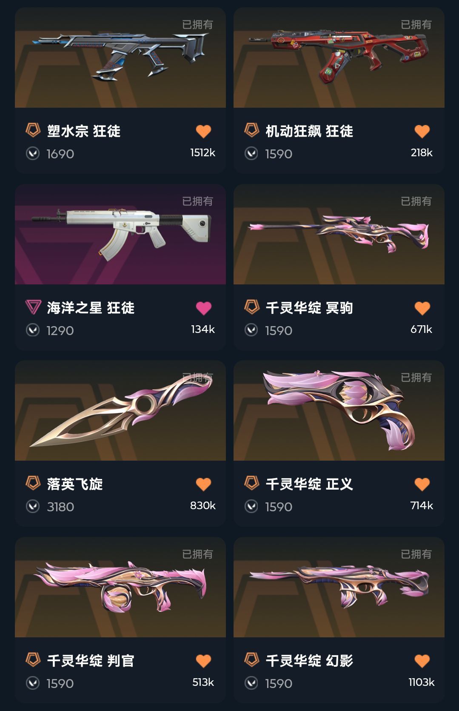Click heart icon for 千灵华绽 幻影
The height and width of the screenshot is (711, 459).
(x=422, y=661)
